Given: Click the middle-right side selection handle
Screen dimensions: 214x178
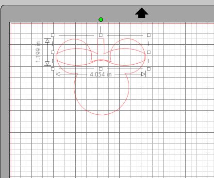Looking at the screenshot, I should 148,52.
